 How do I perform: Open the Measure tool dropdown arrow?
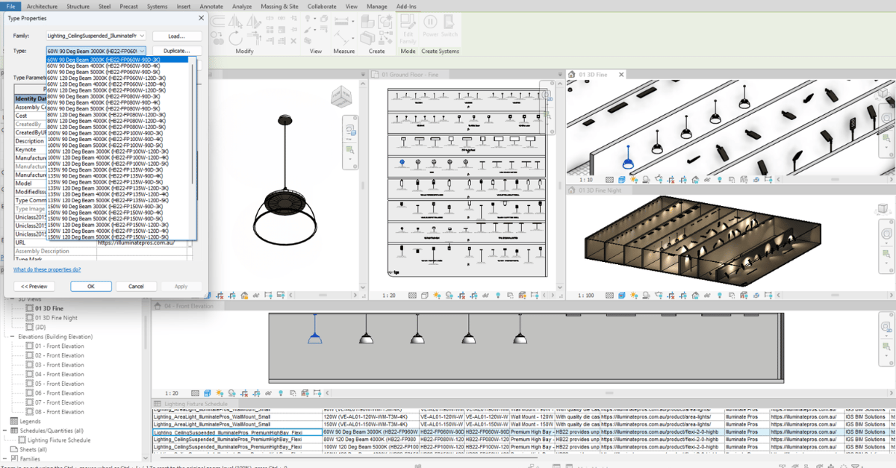click(353, 21)
